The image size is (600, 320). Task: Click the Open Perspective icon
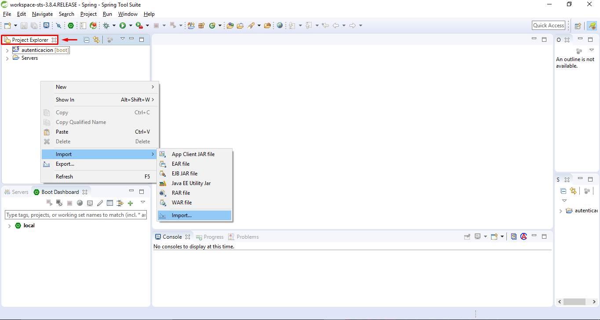coord(578,25)
